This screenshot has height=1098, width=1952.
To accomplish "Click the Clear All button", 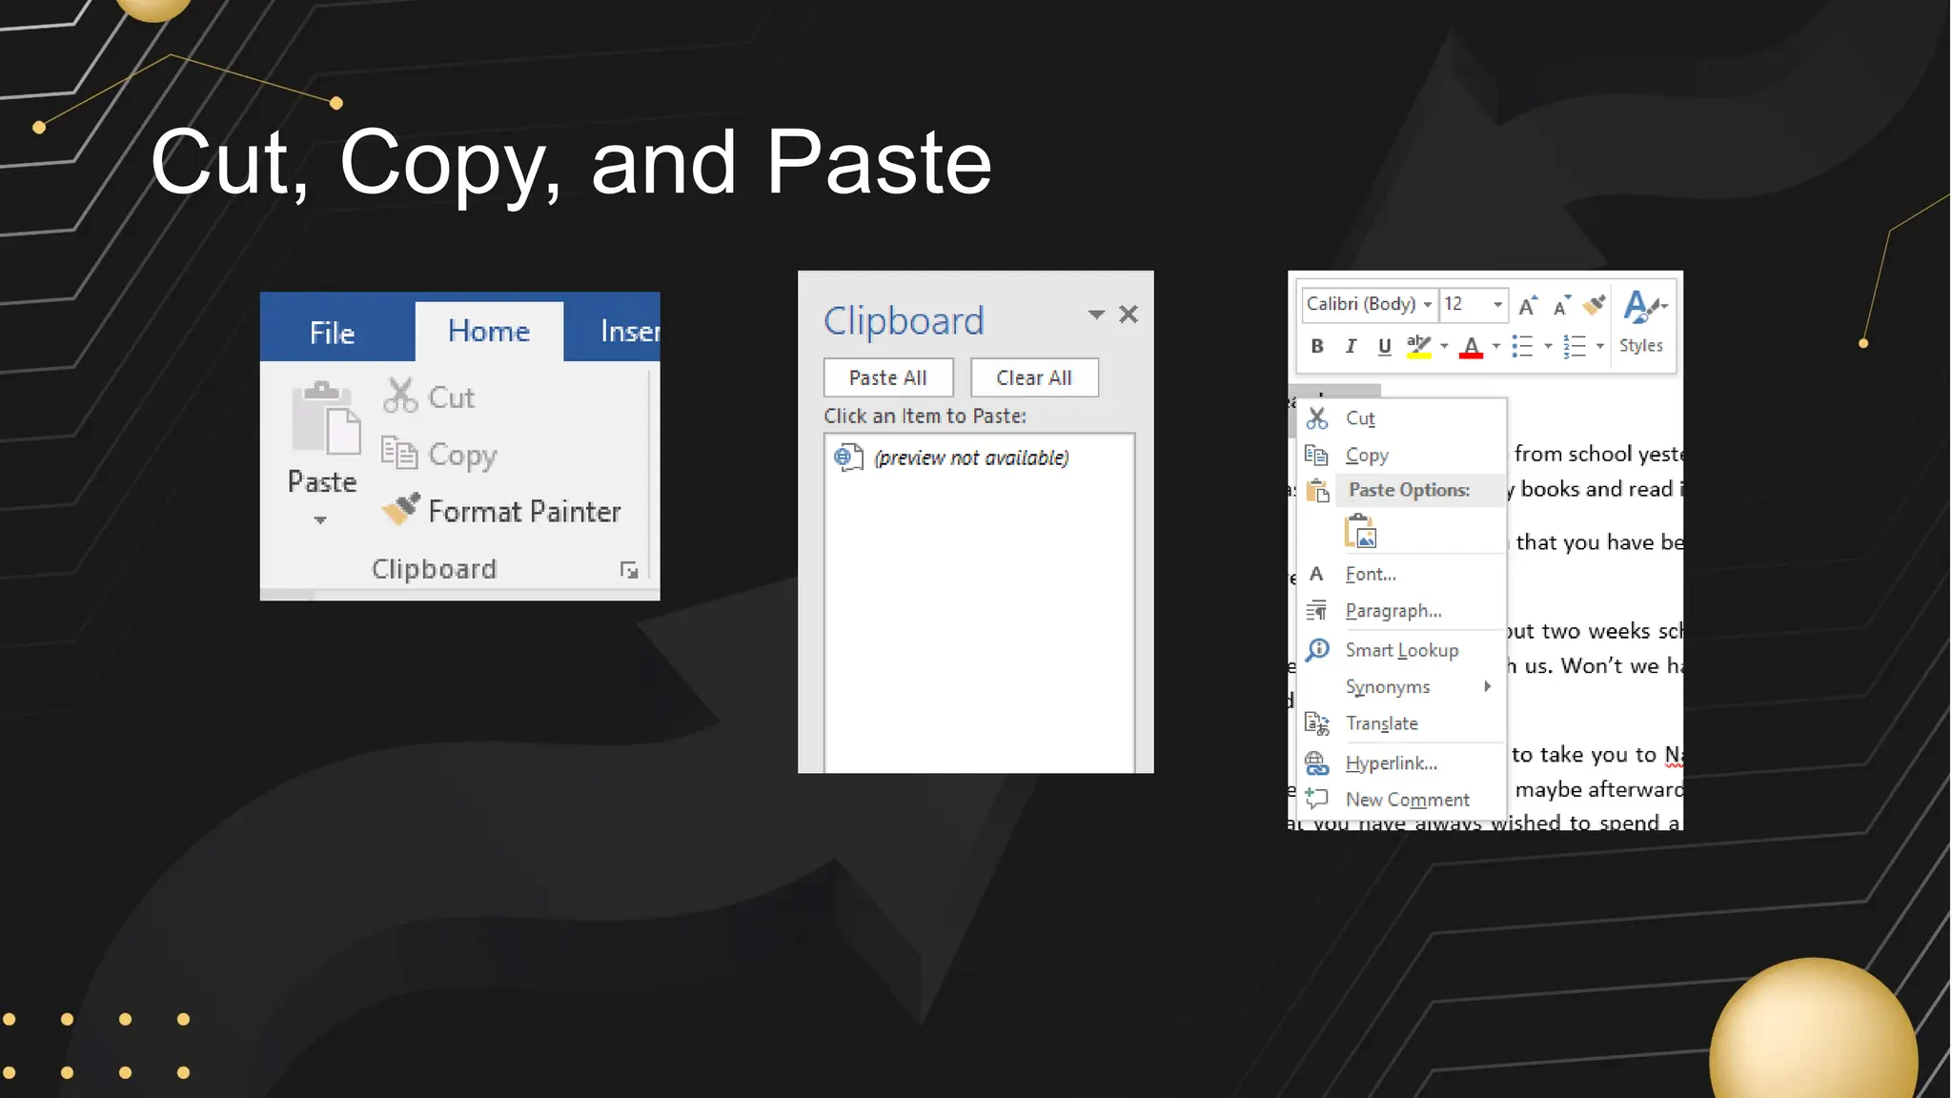I will click(1034, 377).
